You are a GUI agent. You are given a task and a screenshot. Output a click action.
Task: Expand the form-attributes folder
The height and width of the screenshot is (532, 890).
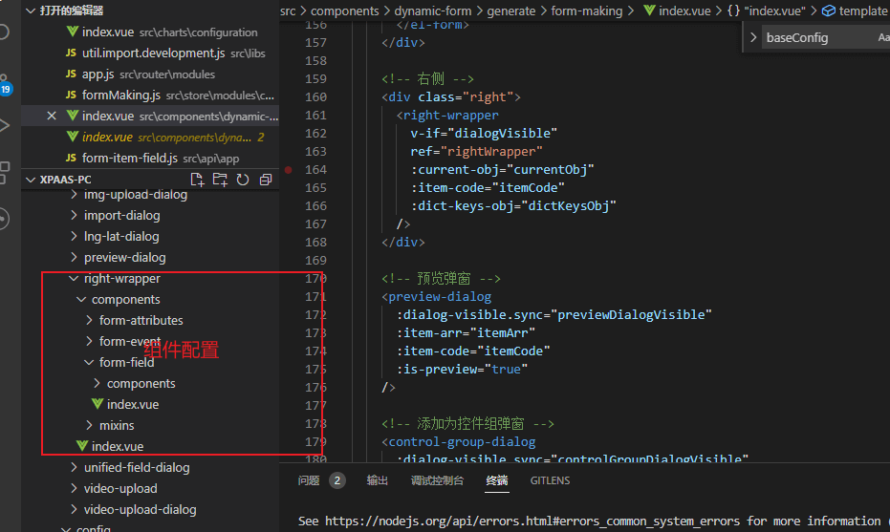pos(89,321)
